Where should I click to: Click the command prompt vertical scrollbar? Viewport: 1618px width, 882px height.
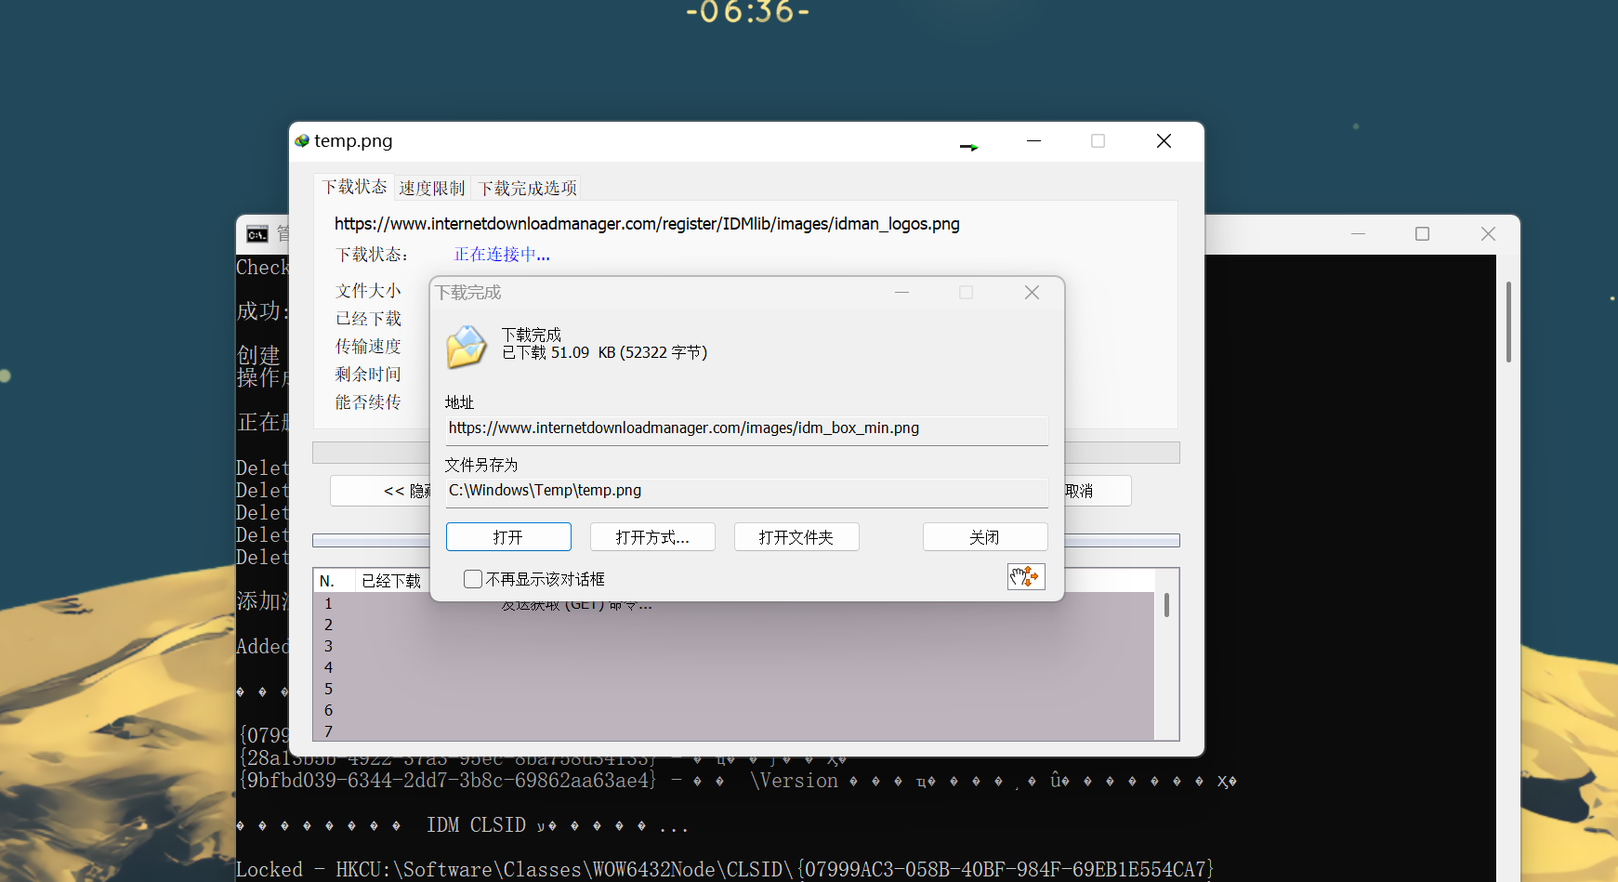click(1508, 322)
